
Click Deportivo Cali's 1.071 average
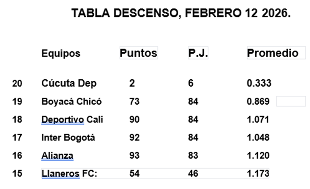click(x=258, y=119)
